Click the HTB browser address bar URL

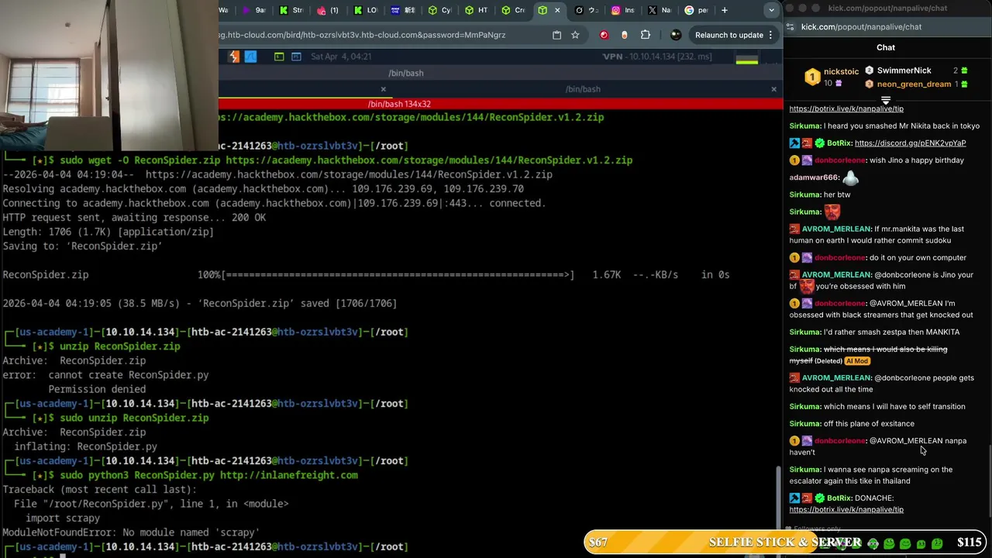pos(362,35)
